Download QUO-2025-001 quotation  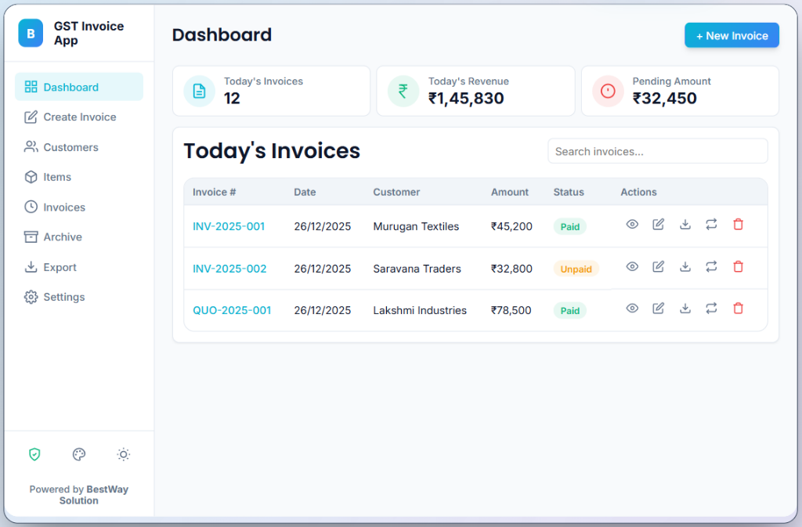pos(685,309)
